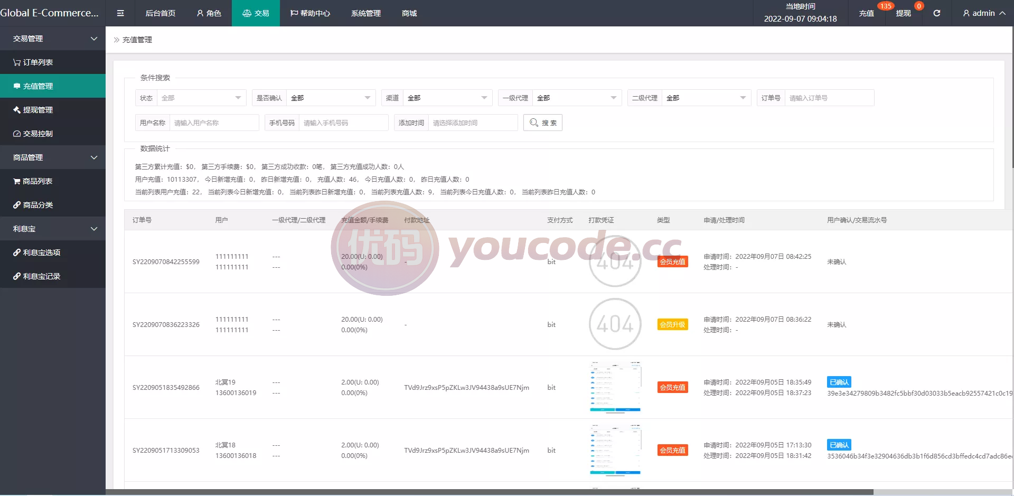Viewport: 1014px width, 496px height.
Task: Click 已确认 badge for order SY2209051835492866
Action: (x=839, y=382)
